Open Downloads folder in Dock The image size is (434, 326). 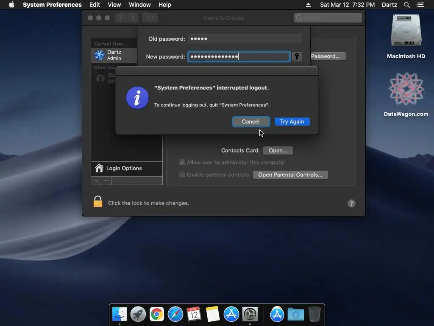pyautogui.click(x=295, y=315)
